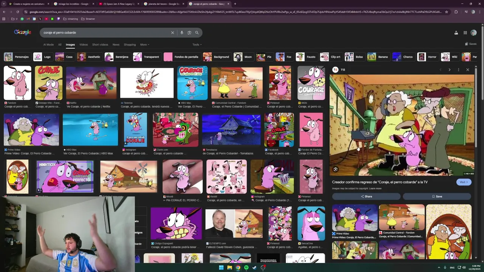Switch to the News tab
The width and height of the screenshot is (484, 272).
pos(116,45)
